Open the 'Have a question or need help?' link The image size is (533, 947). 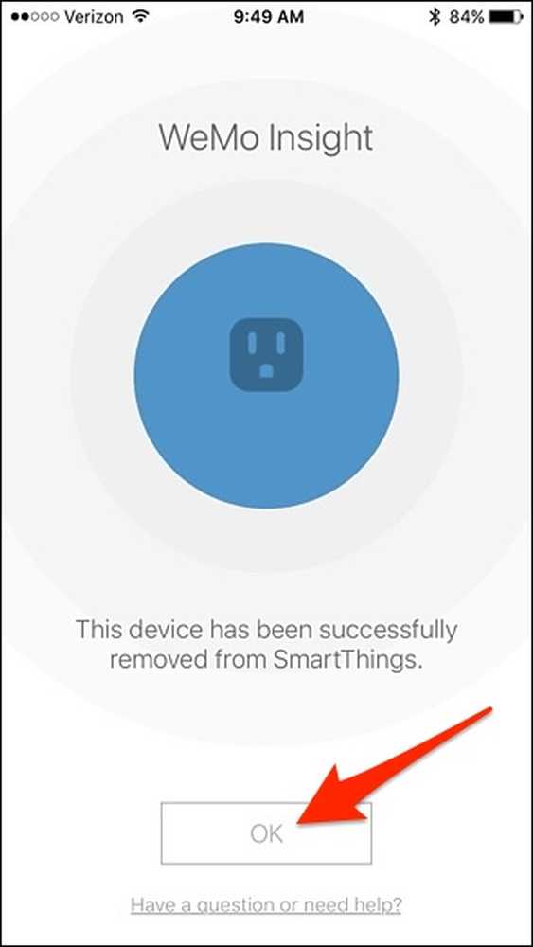(266, 905)
